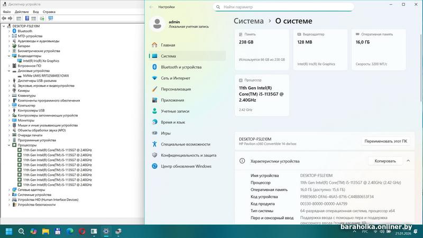Click Device Manager icon in taskbar
Image resolution: width=423 pixels, height=238 pixels.
coord(118,231)
